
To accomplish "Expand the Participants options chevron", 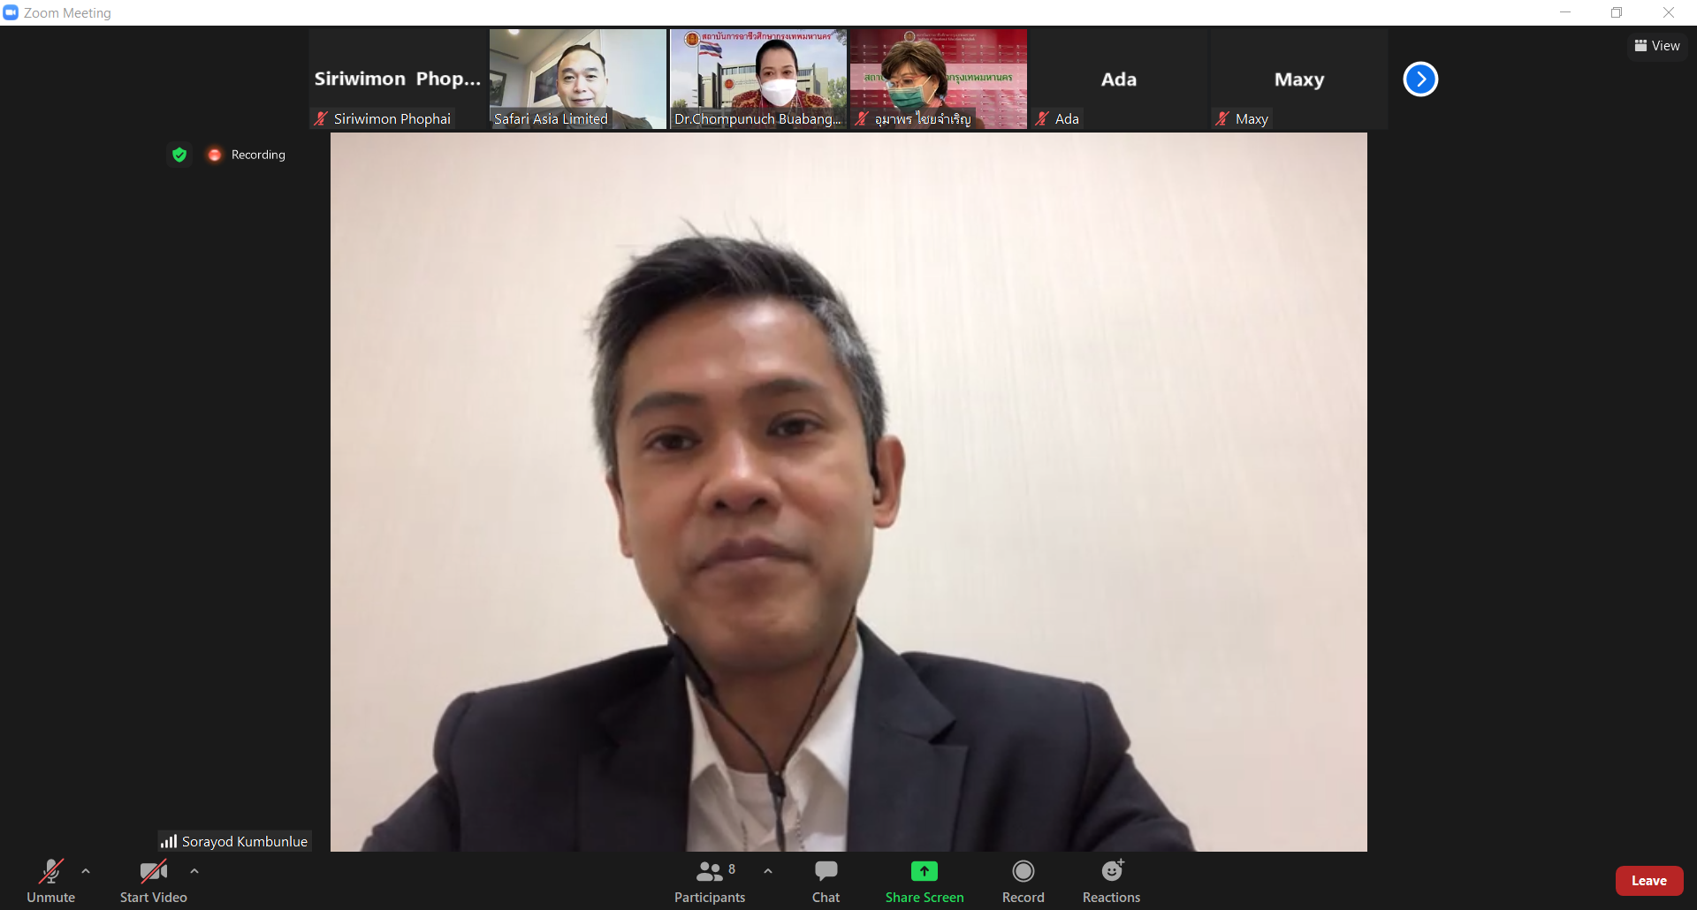I will pyautogui.click(x=768, y=871).
